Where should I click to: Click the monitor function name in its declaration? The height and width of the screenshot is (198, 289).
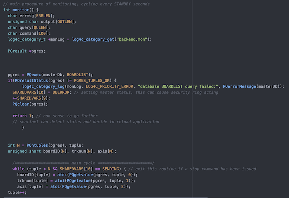(x=21, y=10)
